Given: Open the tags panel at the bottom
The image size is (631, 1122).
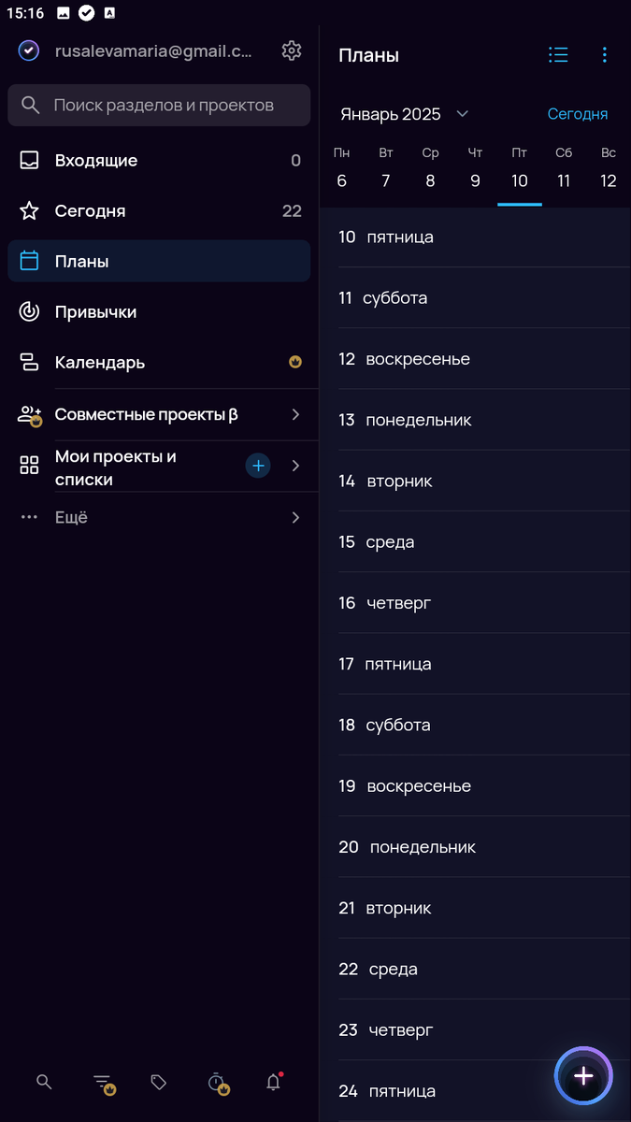Looking at the screenshot, I should tap(158, 1081).
